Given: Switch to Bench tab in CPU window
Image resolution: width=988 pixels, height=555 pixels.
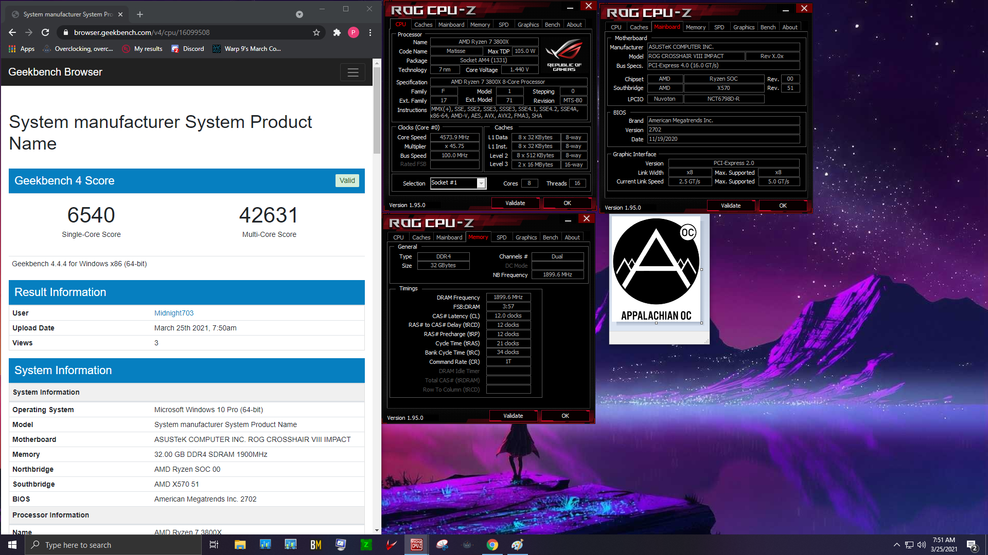Looking at the screenshot, I should (552, 25).
